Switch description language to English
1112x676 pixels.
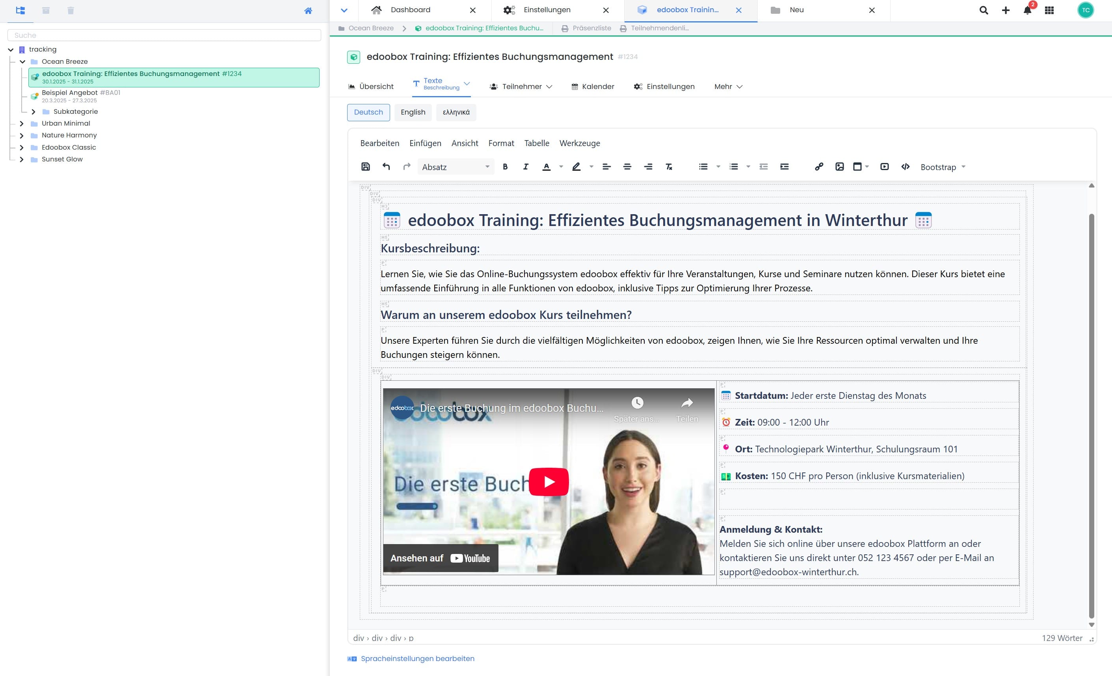tap(413, 112)
